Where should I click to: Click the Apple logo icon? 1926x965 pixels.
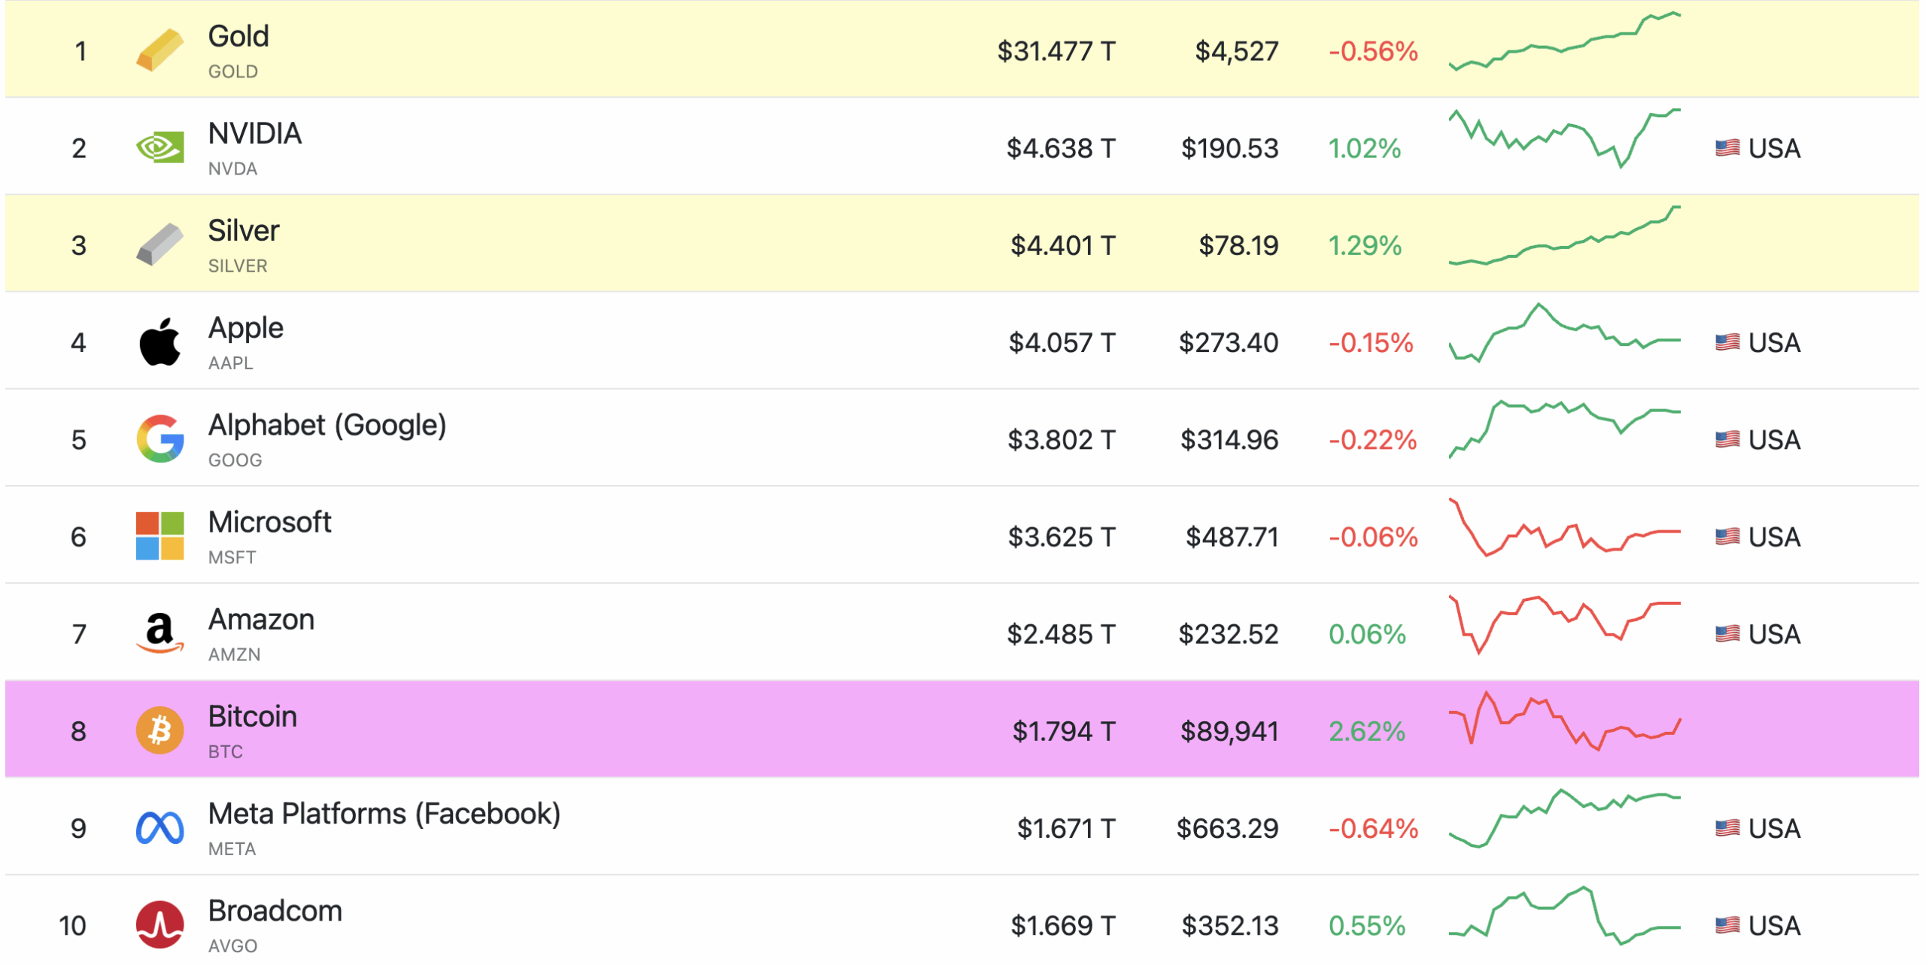(x=159, y=342)
